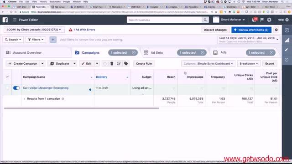Viewport: 292px width, 164px height.
Task: Click info icon next to Results from 1 campaign
Action: click(x=63, y=99)
